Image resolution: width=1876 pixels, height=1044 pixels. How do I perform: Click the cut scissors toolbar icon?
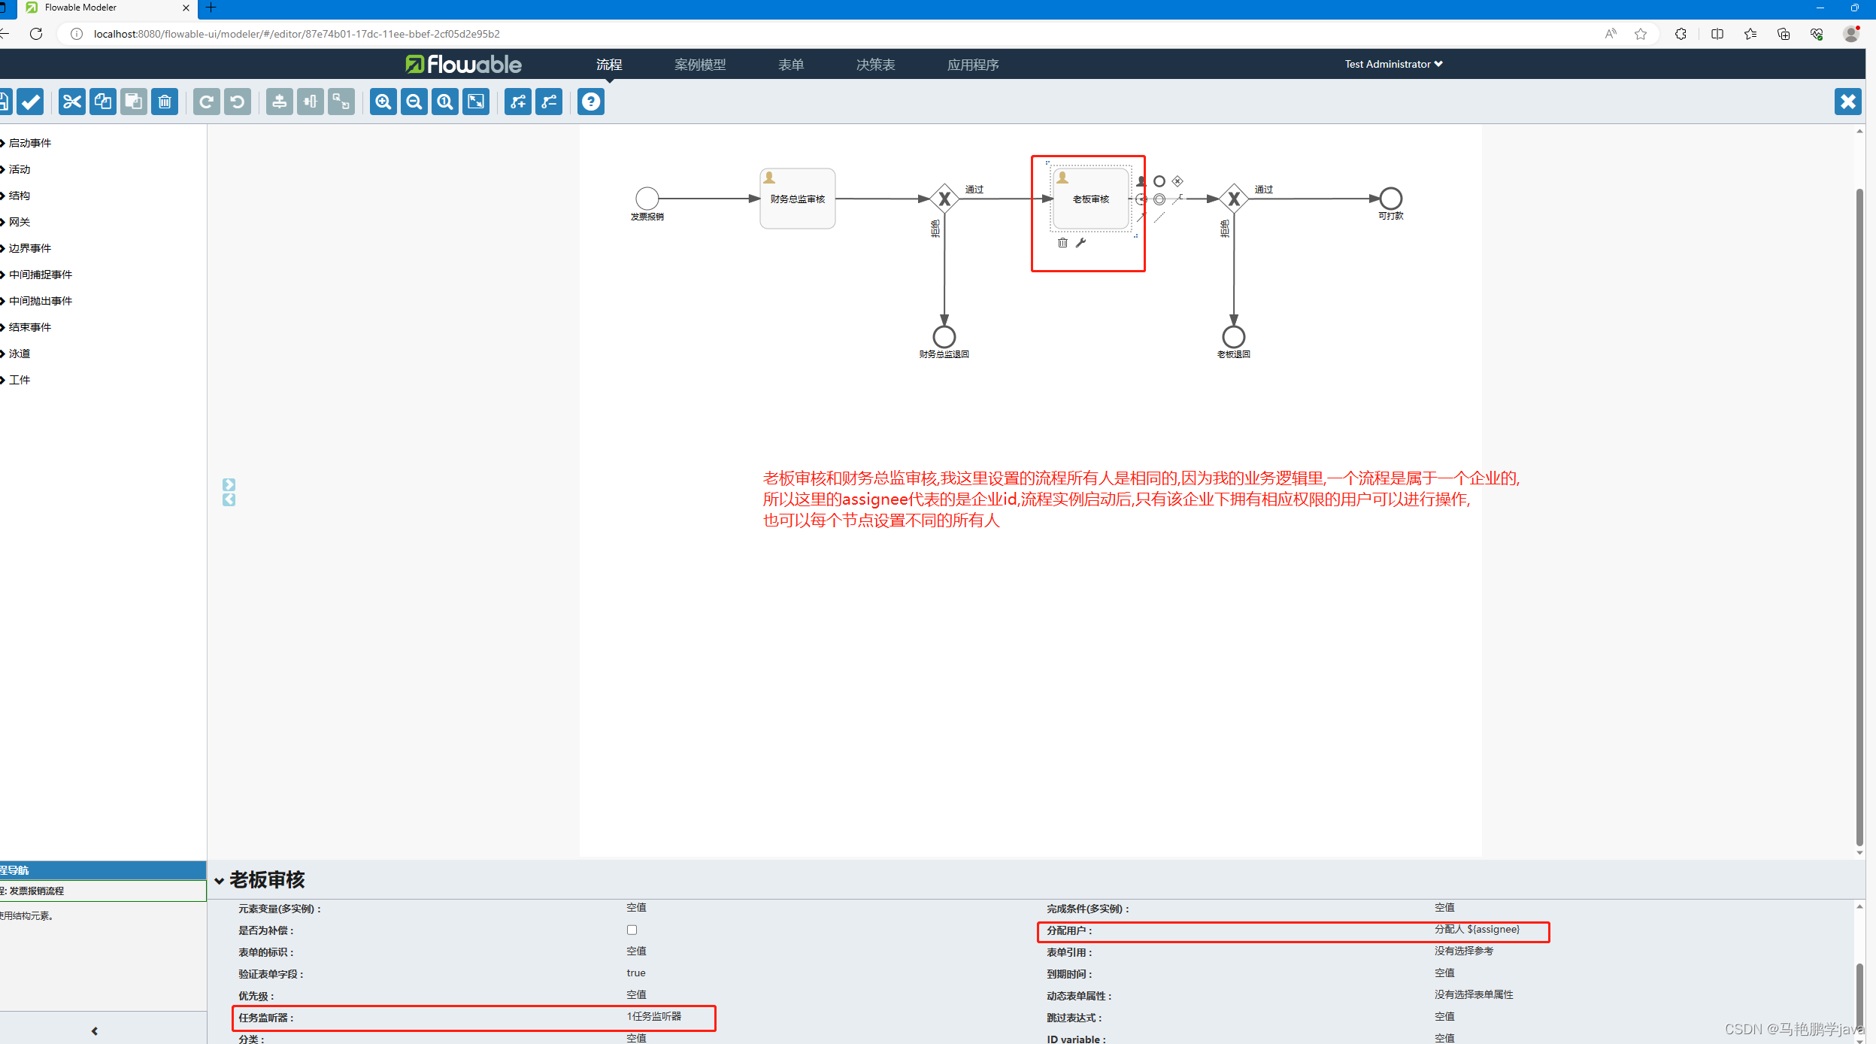coord(72,102)
